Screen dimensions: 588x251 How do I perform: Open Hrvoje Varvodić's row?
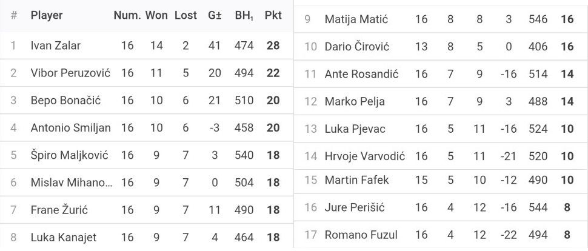(x=365, y=156)
